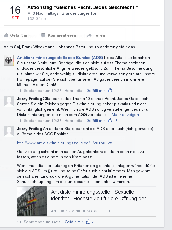Click the Teilen share arrow icon

[x=89, y=35]
